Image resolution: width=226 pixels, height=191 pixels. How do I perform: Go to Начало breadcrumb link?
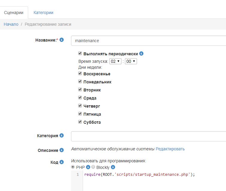click(x=11, y=24)
